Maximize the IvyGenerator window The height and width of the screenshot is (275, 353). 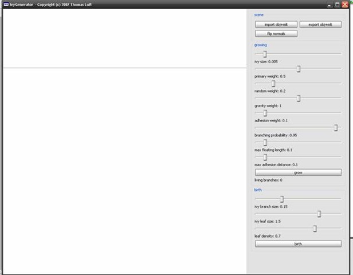337,4
